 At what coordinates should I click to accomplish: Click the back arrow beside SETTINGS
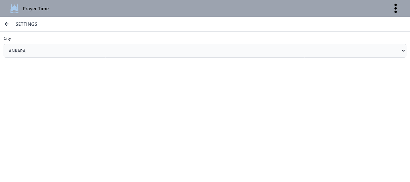(x=7, y=24)
